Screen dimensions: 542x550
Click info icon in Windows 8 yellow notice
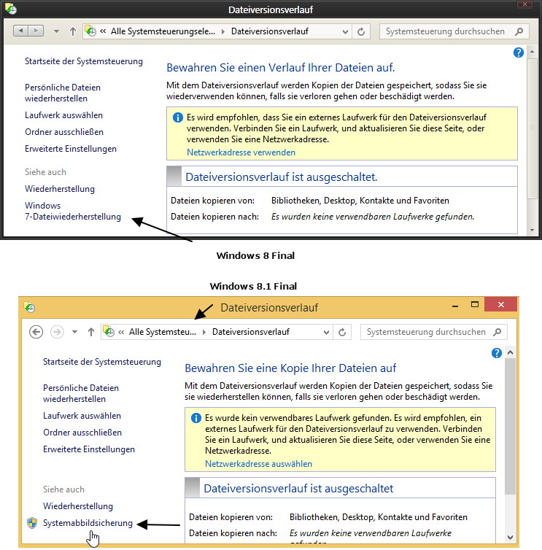click(178, 117)
